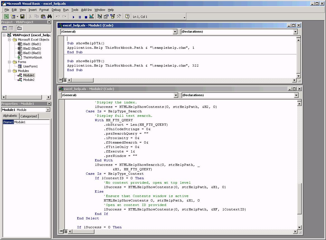This screenshot has width=326, height=240.
Task: Select the Alphabetic properties tab
Action: (x=10, y=116)
